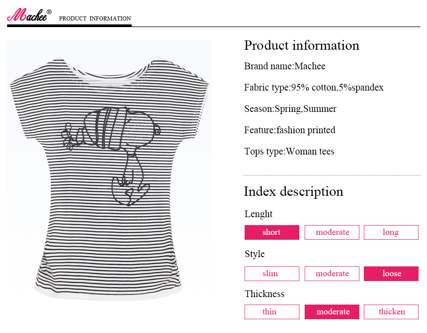The image size is (427, 333).
Task: Choose the moderate style option
Action: (x=332, y=274)
